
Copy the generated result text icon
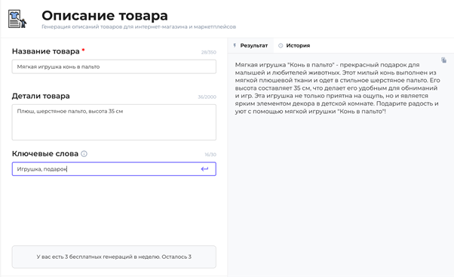tap(443, 60)
